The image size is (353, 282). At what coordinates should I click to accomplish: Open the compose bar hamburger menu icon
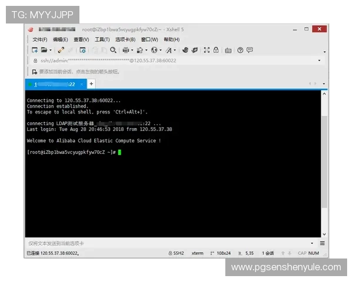point(322,243)
